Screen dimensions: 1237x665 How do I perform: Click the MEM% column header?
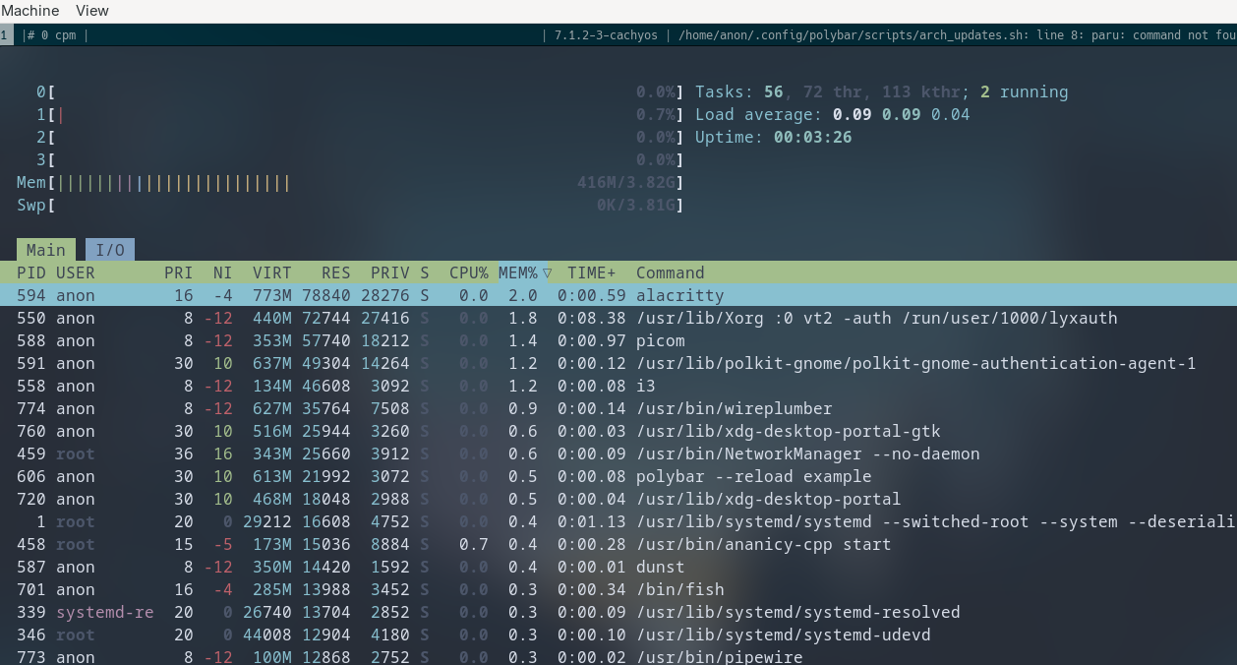[x=518, y=272]
